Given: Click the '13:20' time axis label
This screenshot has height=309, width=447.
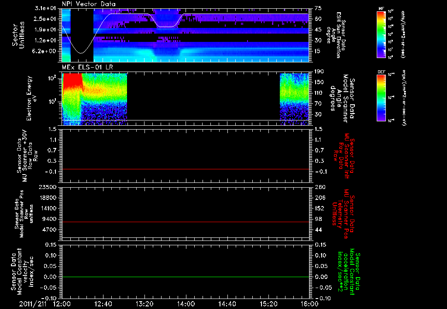Looking at the screenshot, I should [x=144, y=304].
